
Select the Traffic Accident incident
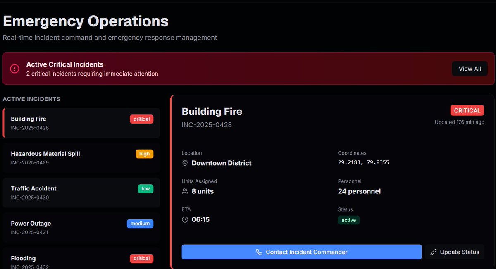(x=81, y=193)
